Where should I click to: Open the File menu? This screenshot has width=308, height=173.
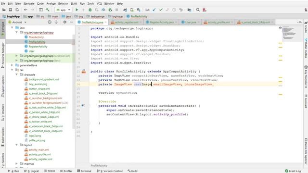(3, 3)
